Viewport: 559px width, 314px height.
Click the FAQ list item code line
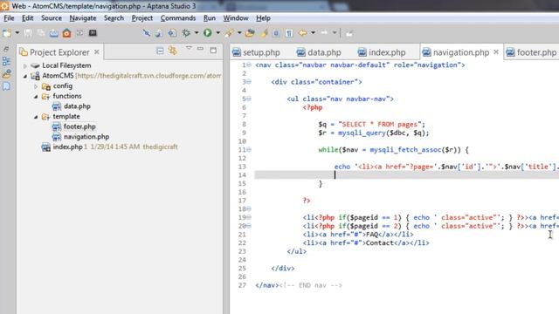358,235
